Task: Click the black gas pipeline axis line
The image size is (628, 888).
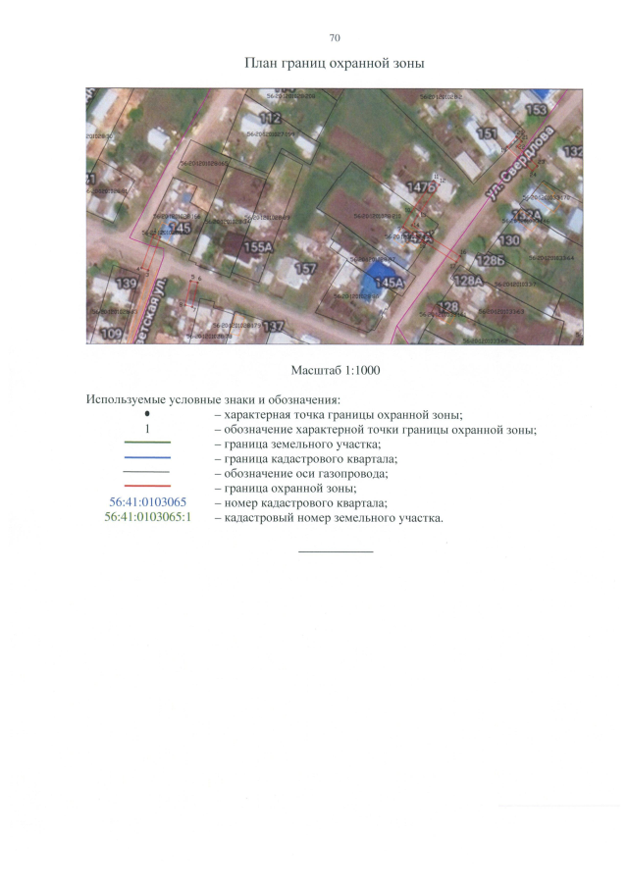Action: pos(147,473)
